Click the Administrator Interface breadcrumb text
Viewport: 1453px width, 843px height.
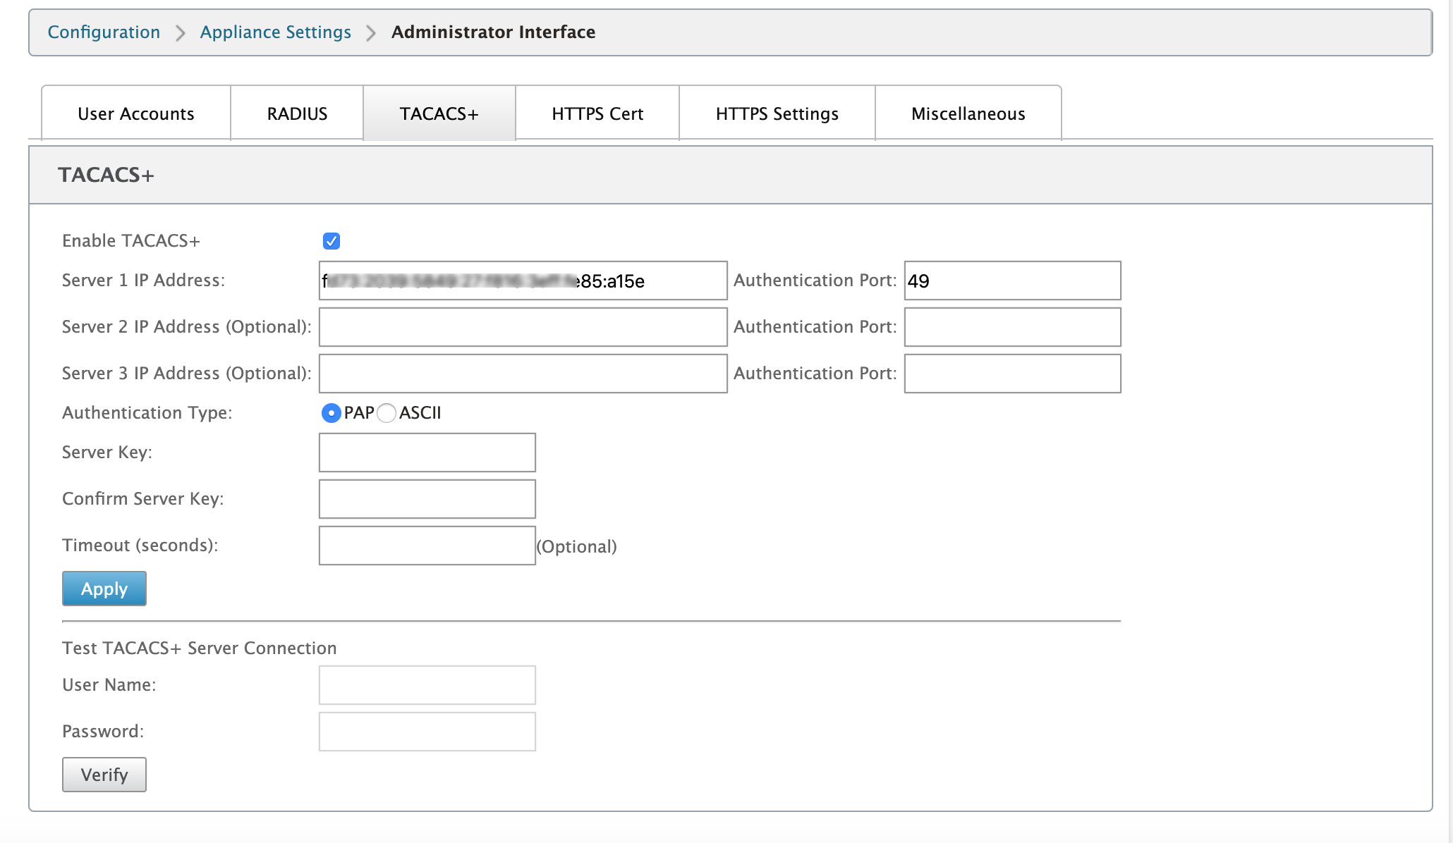[x=493, y=32]
